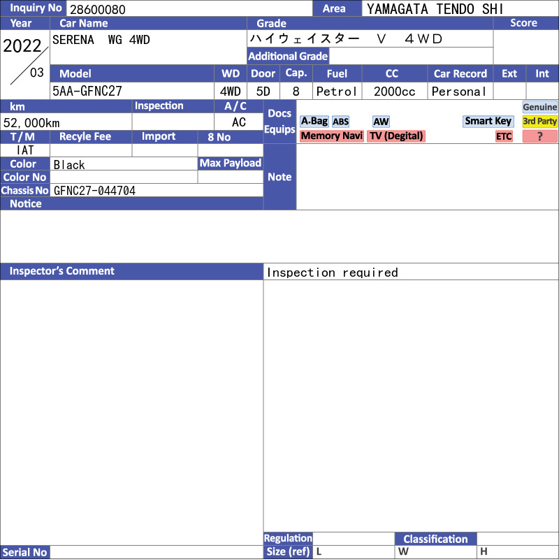Screen dimensions: 559x559
Task: Click the Area field YAMAGATA TENDO SHI
Action: coord(460,8)
